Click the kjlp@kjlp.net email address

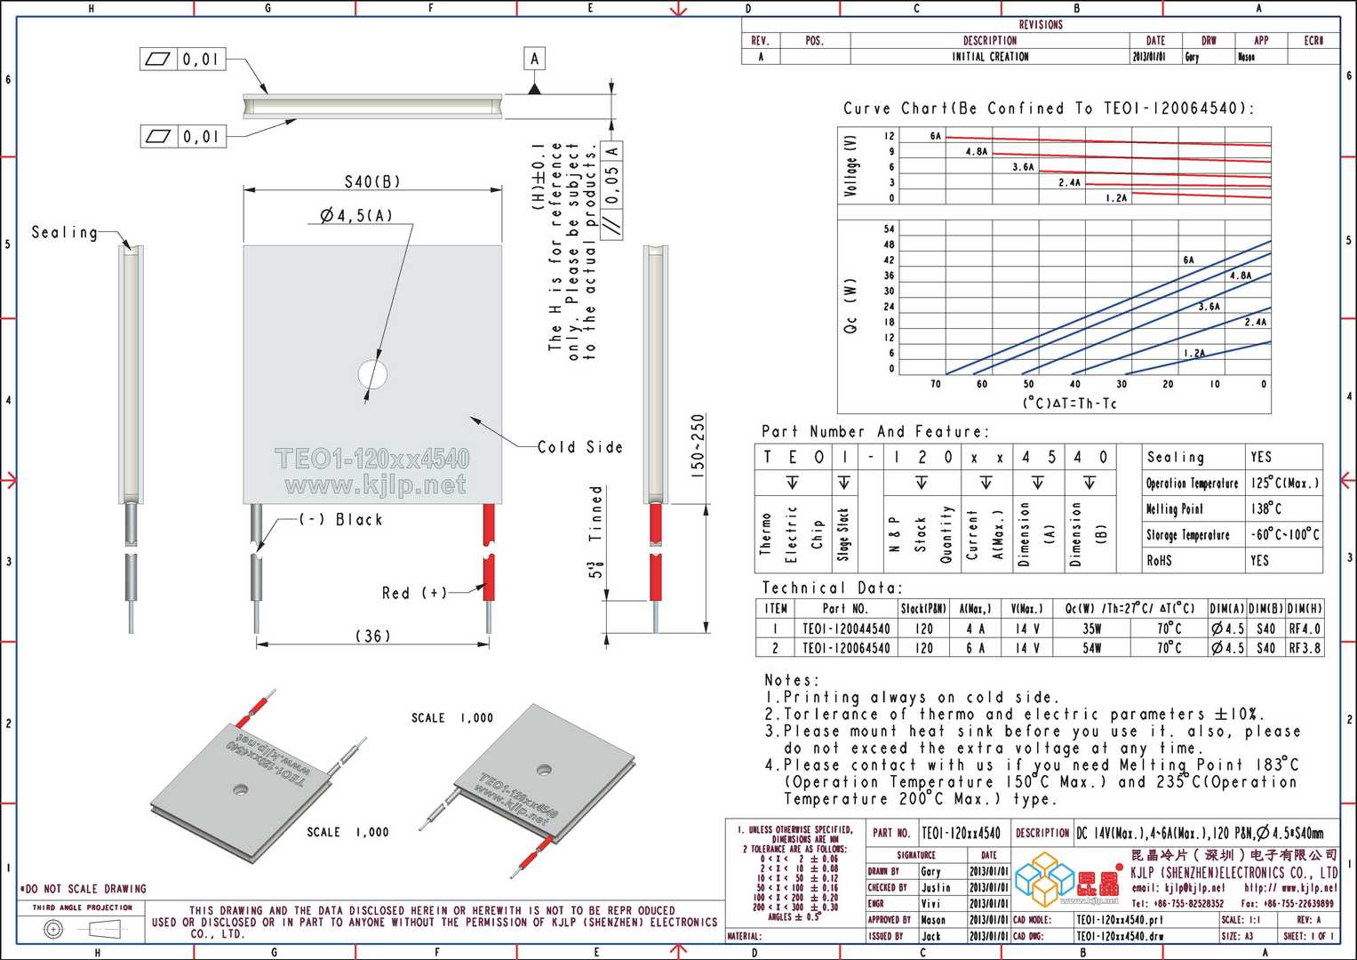click(x=1178, y=887)
